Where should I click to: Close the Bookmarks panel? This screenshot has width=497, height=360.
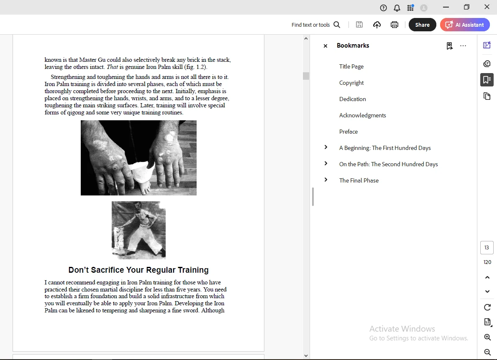[325, 46]
